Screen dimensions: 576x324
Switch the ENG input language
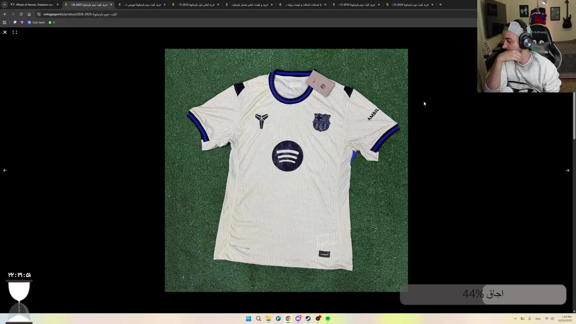click(538, 319)
